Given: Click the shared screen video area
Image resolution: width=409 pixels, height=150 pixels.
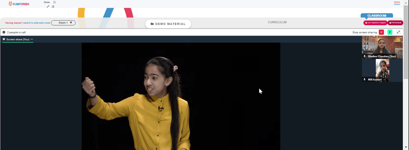Looking at the screenshot, I should pos(181,96).
